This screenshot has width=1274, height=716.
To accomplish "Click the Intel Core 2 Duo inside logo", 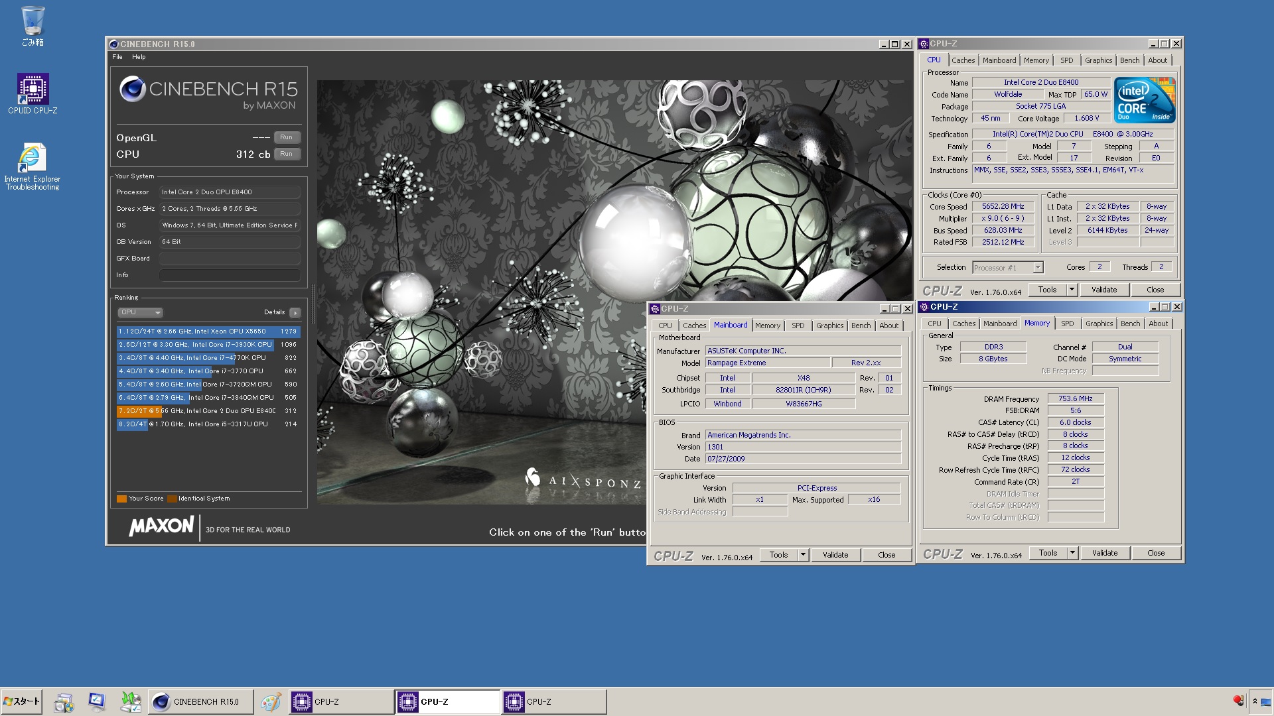I will 1145,100.
